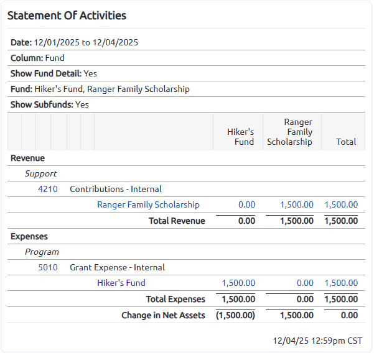
Task: Open account 4210 link
Action: click(x=48, y=189)
